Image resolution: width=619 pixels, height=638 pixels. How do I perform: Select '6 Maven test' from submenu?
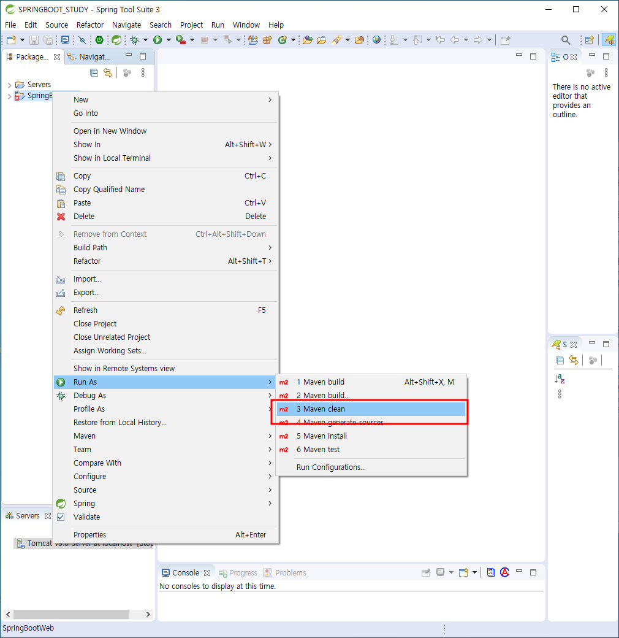(x=371, y=450)
